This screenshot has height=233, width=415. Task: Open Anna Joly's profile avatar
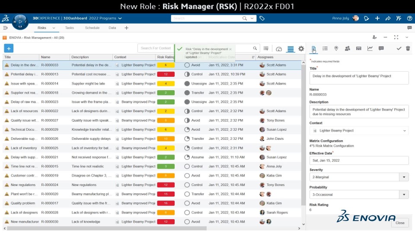(356, 18)
